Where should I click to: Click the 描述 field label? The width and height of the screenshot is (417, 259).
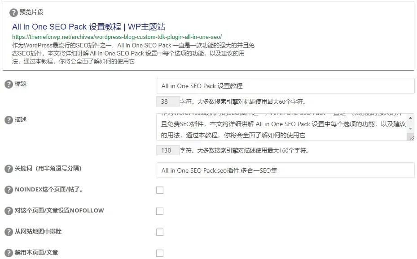click(21, 119)
